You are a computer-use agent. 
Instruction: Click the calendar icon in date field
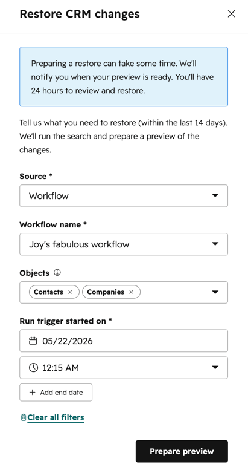pyautogui.click(x=33, y=341)
